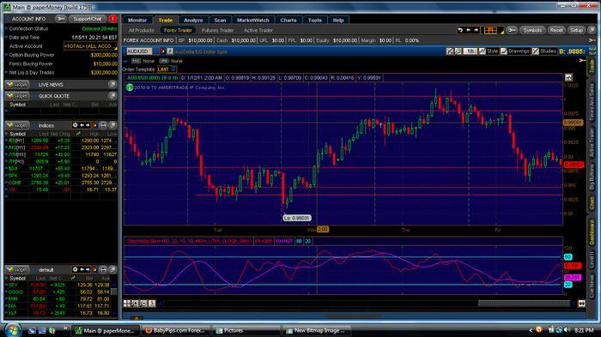Click the AUD/USD symbol input field
Screen dimensions: 601x337
pyautogui.click(x=139, y=51)
